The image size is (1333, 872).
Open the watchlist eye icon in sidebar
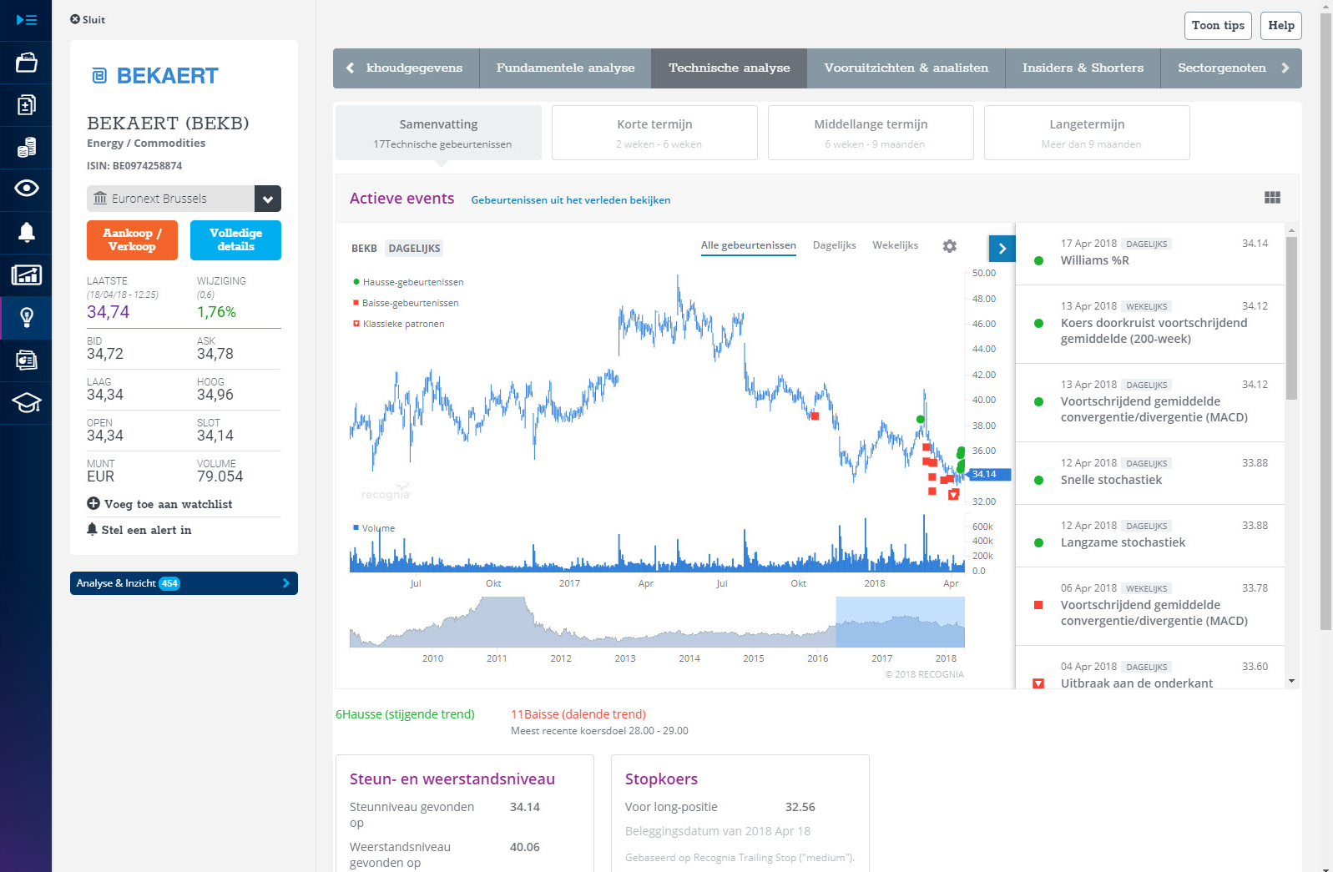pyautogui.click(x=26, y=189)
